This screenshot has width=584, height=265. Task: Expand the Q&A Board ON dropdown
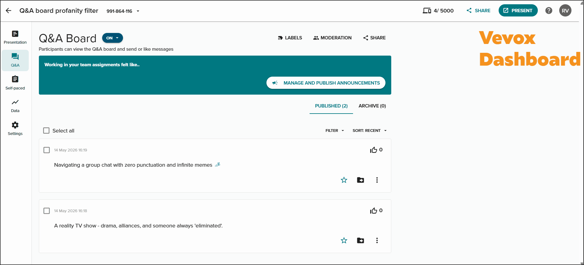(113, 38)
